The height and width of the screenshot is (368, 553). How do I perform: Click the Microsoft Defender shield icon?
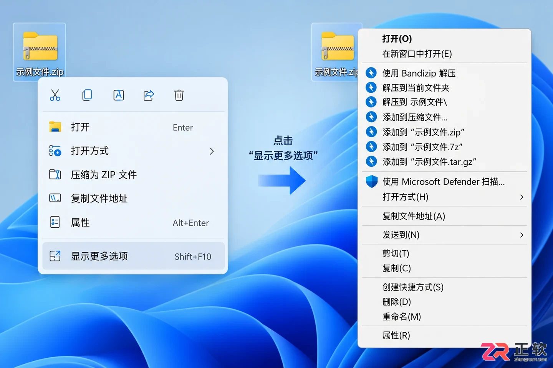pyautogui.click(x=371, y=181)
